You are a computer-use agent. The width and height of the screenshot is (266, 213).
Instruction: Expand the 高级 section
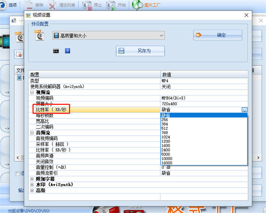(32, 190)
